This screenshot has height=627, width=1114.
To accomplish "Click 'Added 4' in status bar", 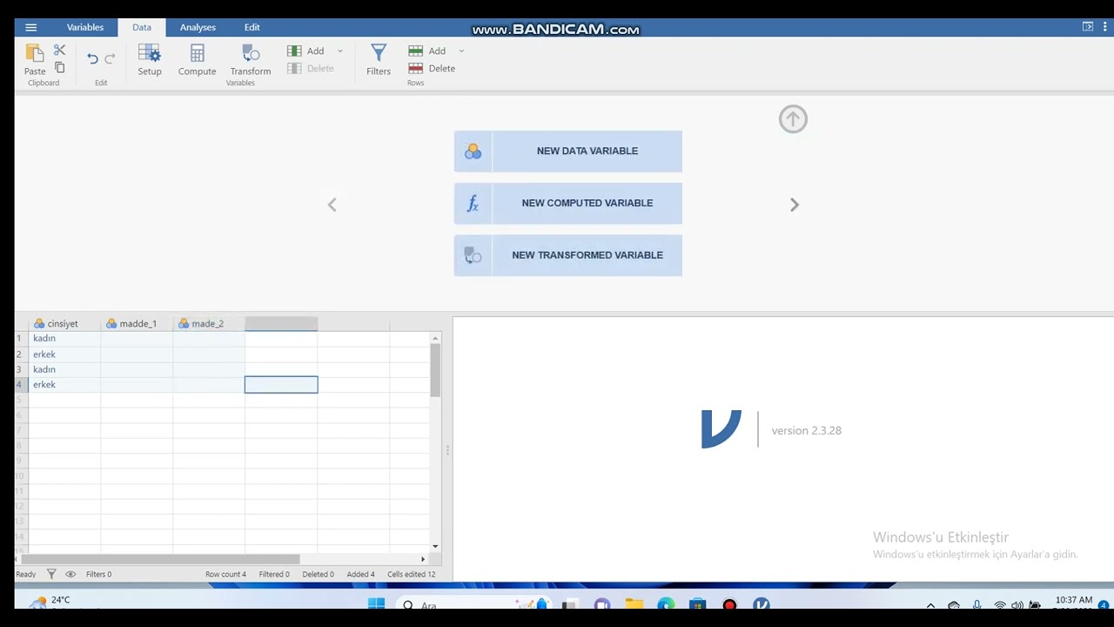I will (x=360, y=574).
